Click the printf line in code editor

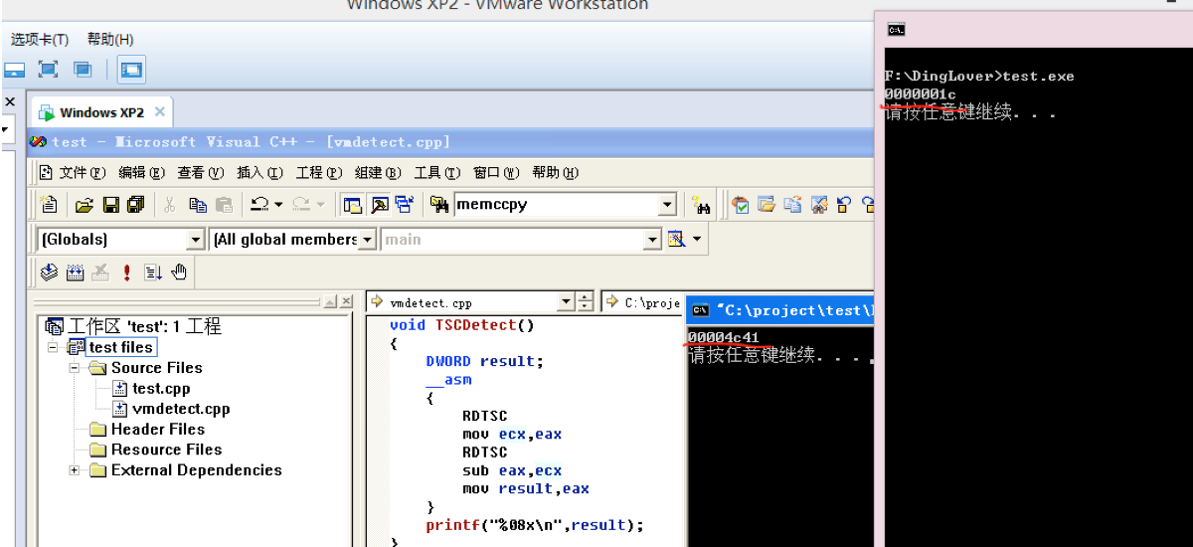pos(535,525)
